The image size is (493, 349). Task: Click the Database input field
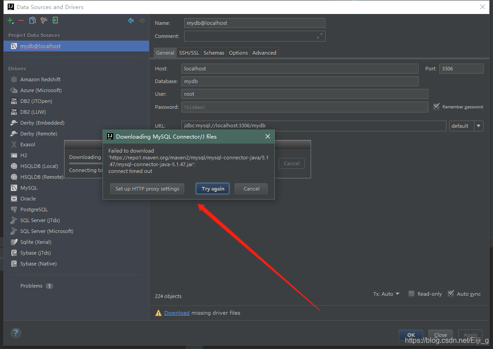[x=300, y=81]
